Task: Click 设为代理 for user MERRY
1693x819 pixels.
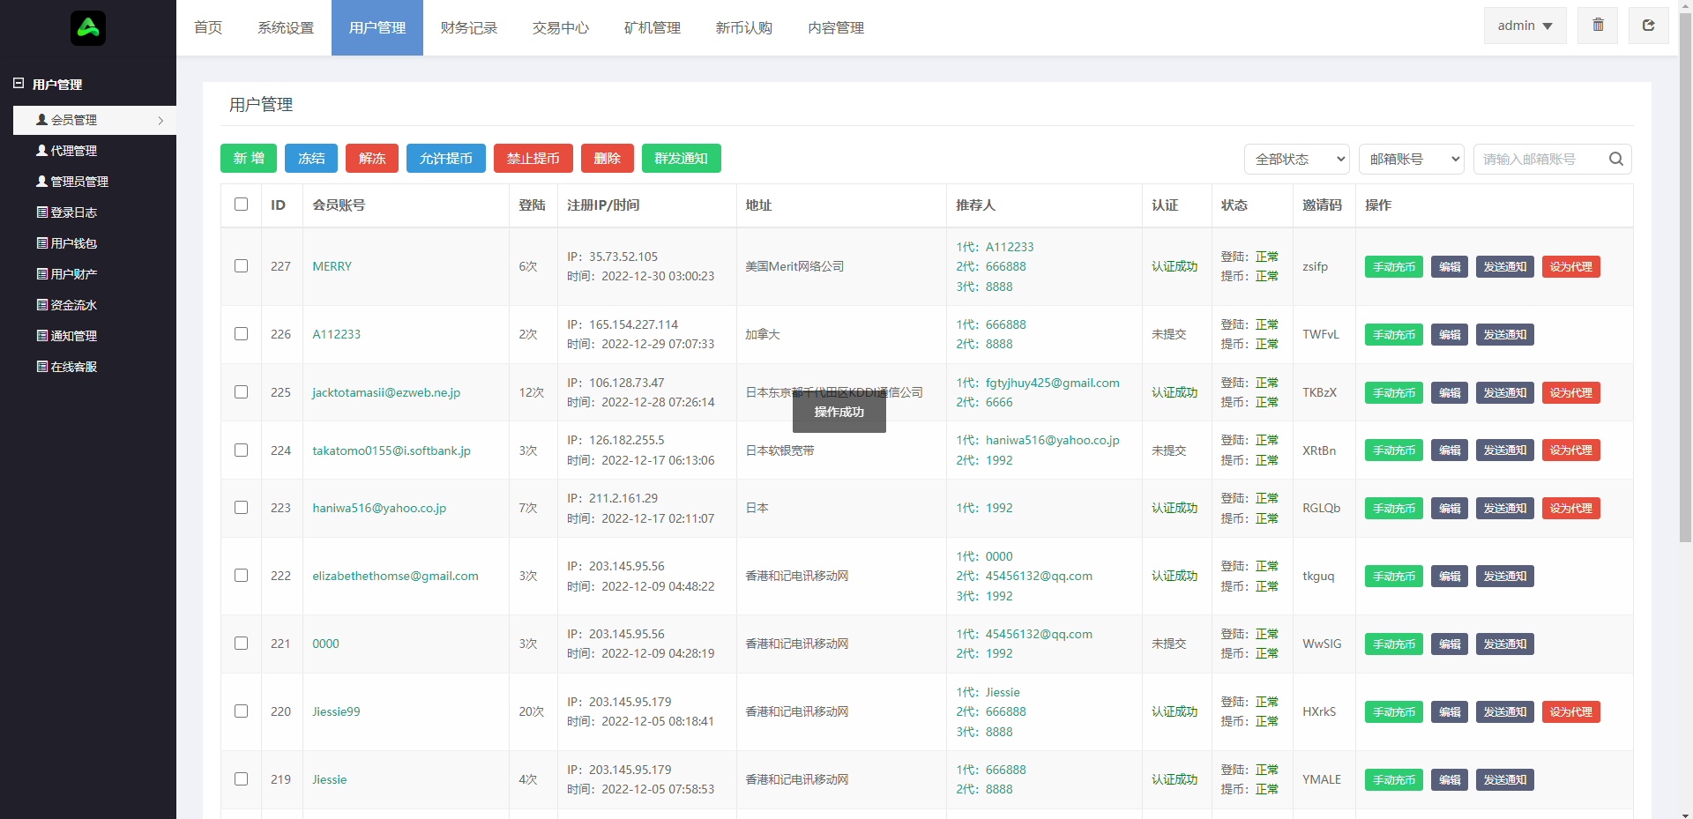Action: pyautogui.click(x=1570, y=267)
